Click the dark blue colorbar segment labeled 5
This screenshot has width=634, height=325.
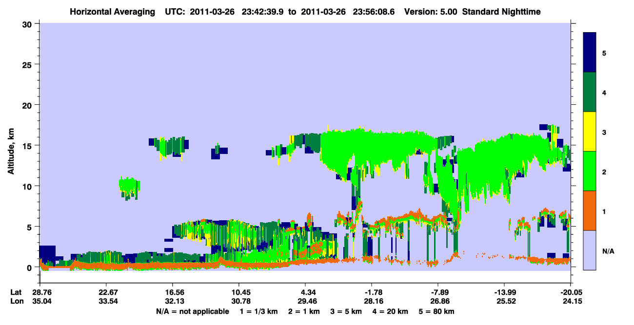click(590, 52)
